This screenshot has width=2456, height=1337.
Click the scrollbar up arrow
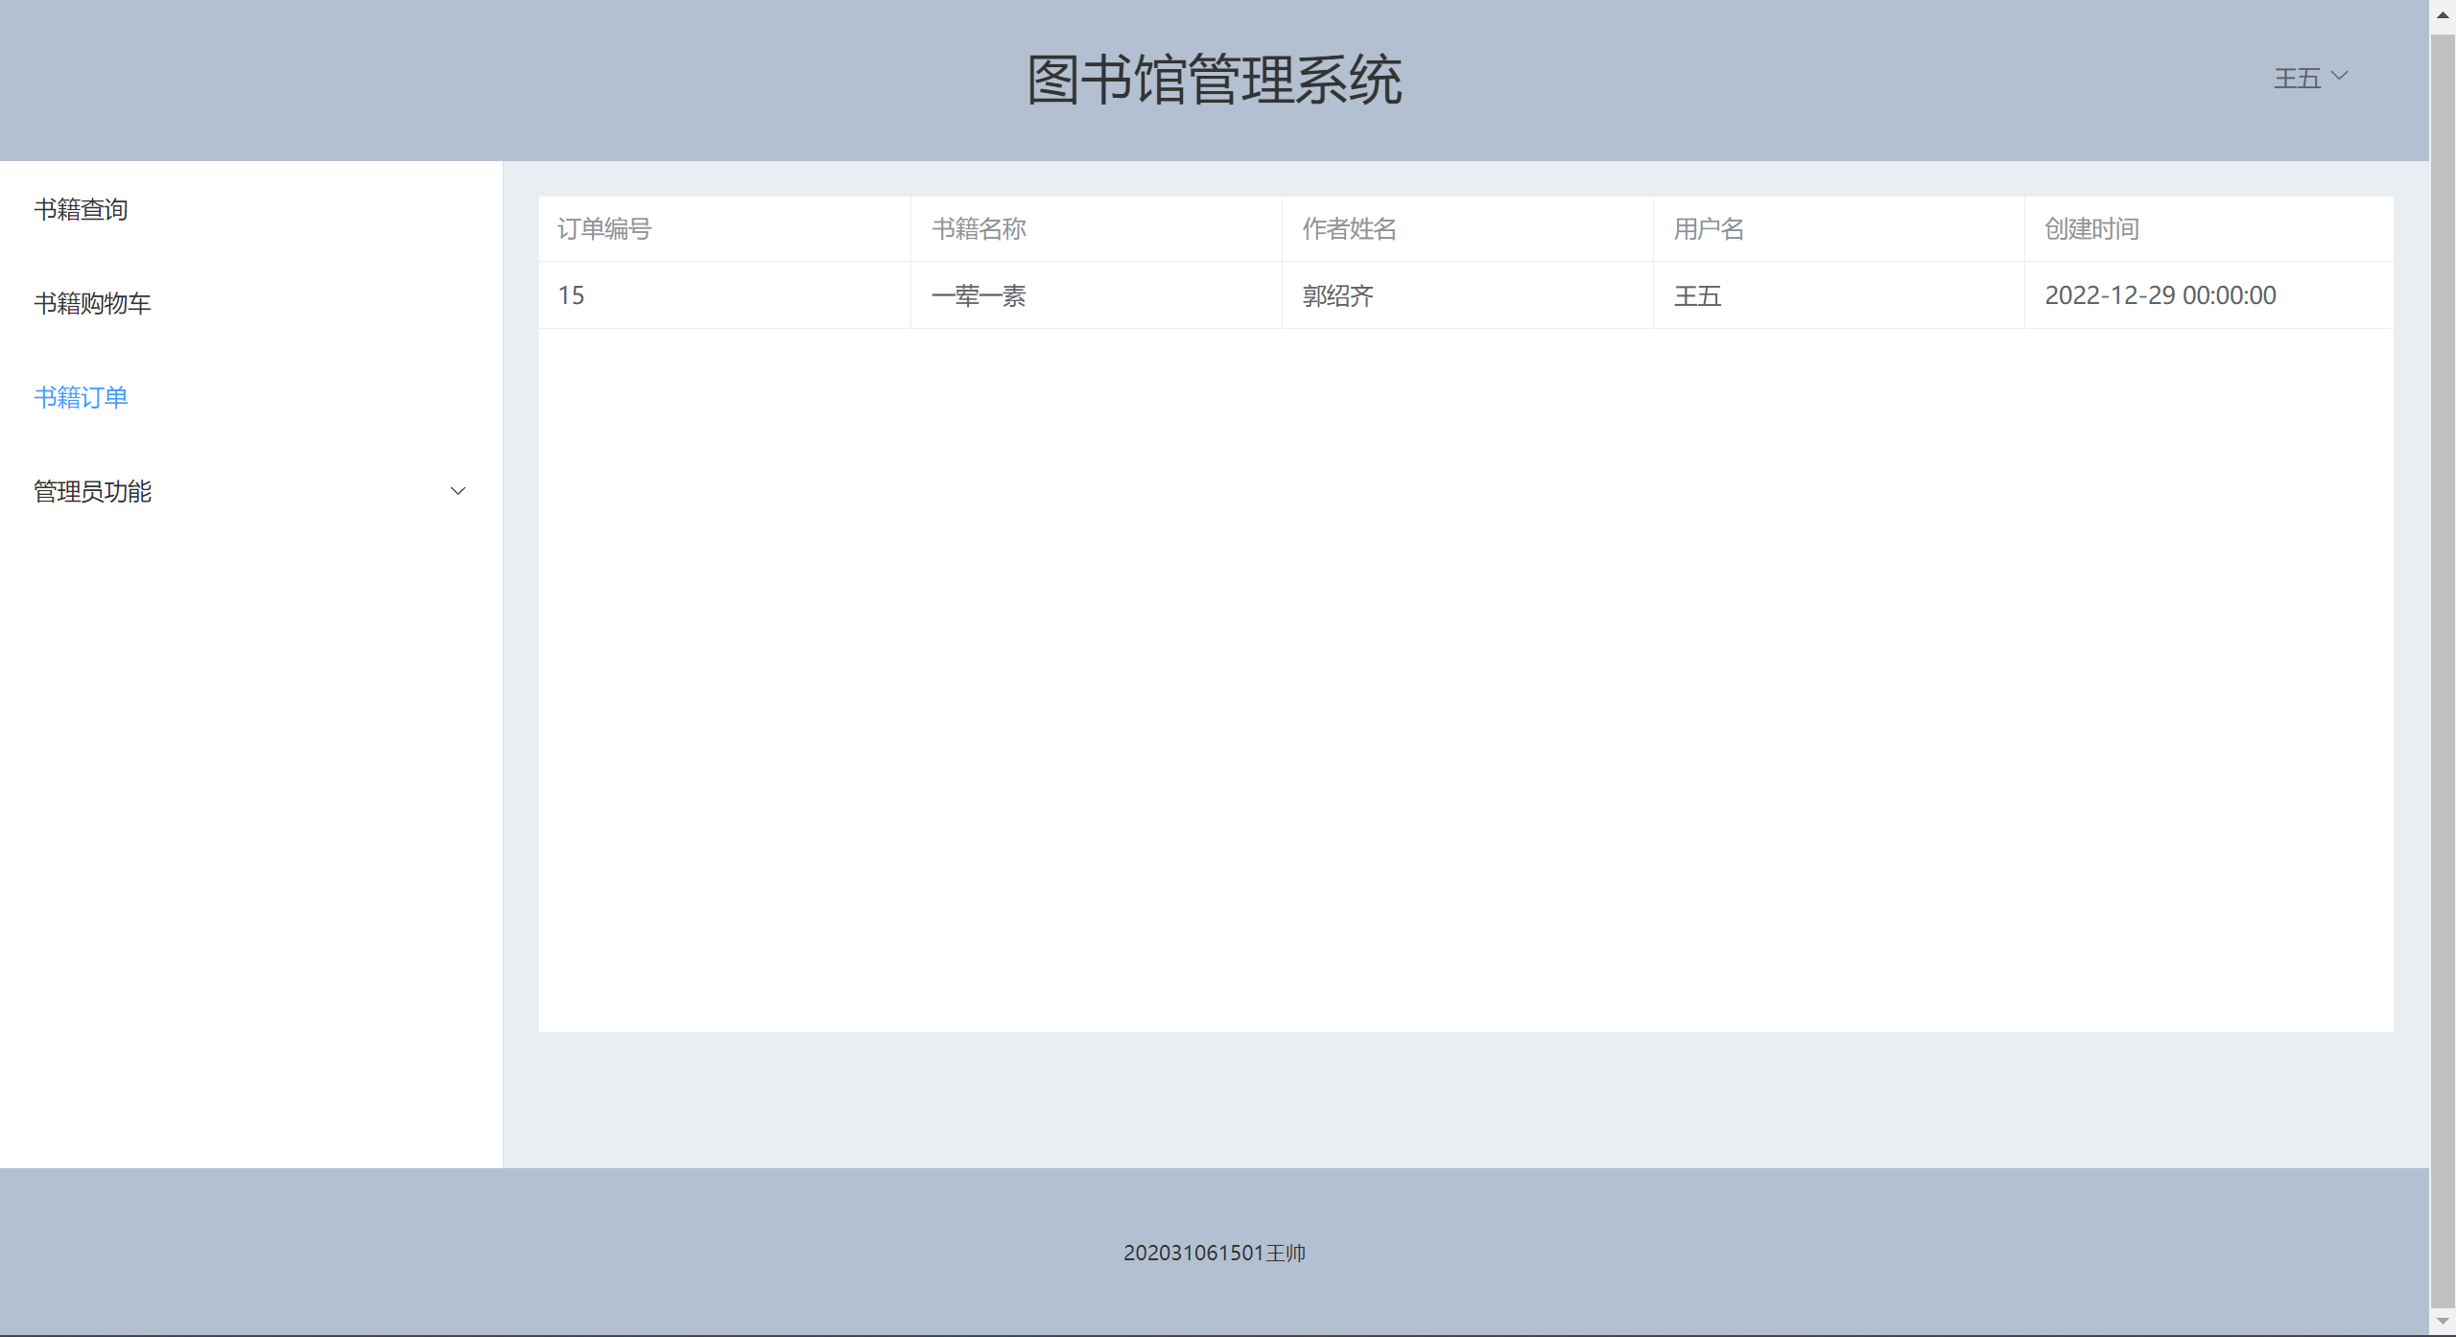(x=2443, y=14)
